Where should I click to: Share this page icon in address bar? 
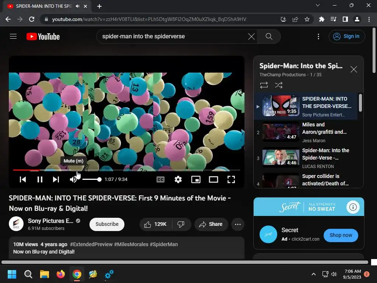[295, 19]
